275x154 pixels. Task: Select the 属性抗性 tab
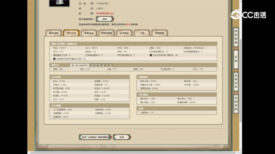coord(71,33)
